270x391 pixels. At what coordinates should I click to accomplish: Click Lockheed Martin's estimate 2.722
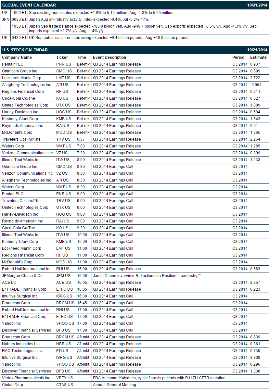255,78
